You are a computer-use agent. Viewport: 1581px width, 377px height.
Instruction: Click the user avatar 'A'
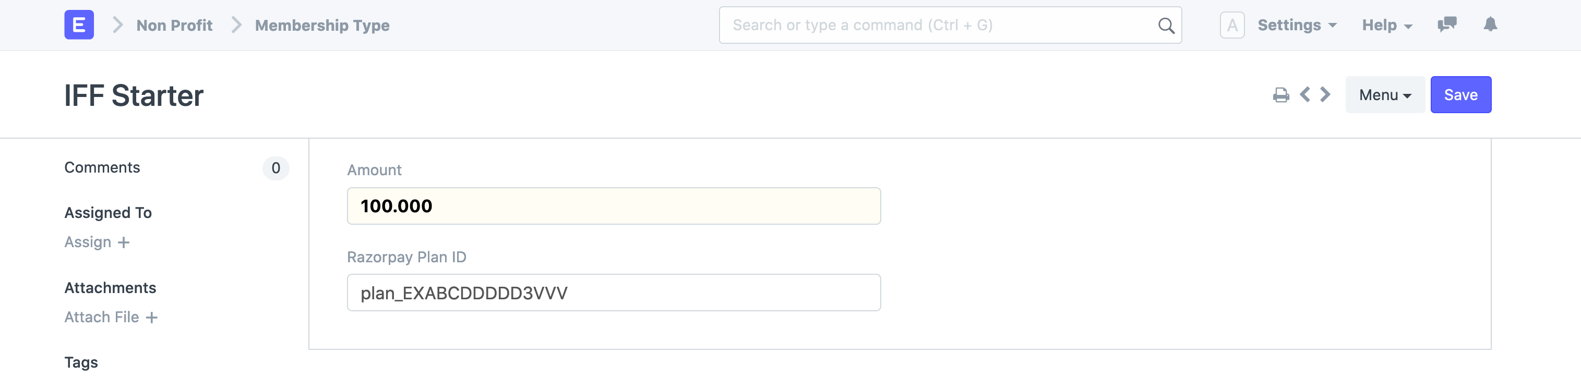[1232, 25]
